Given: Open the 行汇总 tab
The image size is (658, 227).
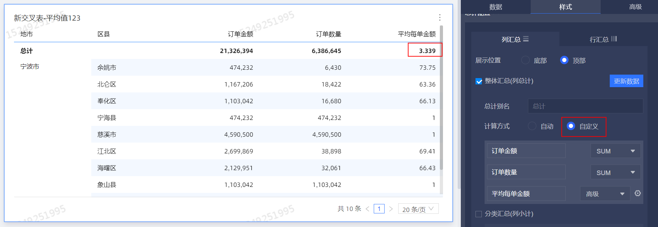Looking at the screenshot, I should point(603,39).
